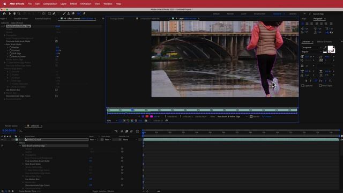343x193 pixels.
Task: Select the Clone Stamp tool
Action: click(x=69, y=13)
